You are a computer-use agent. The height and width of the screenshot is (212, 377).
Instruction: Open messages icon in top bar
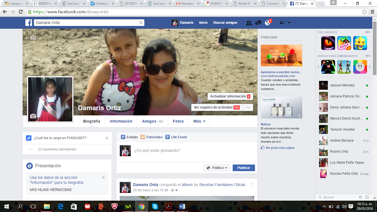pyautogui.click(x=258, y=23)
